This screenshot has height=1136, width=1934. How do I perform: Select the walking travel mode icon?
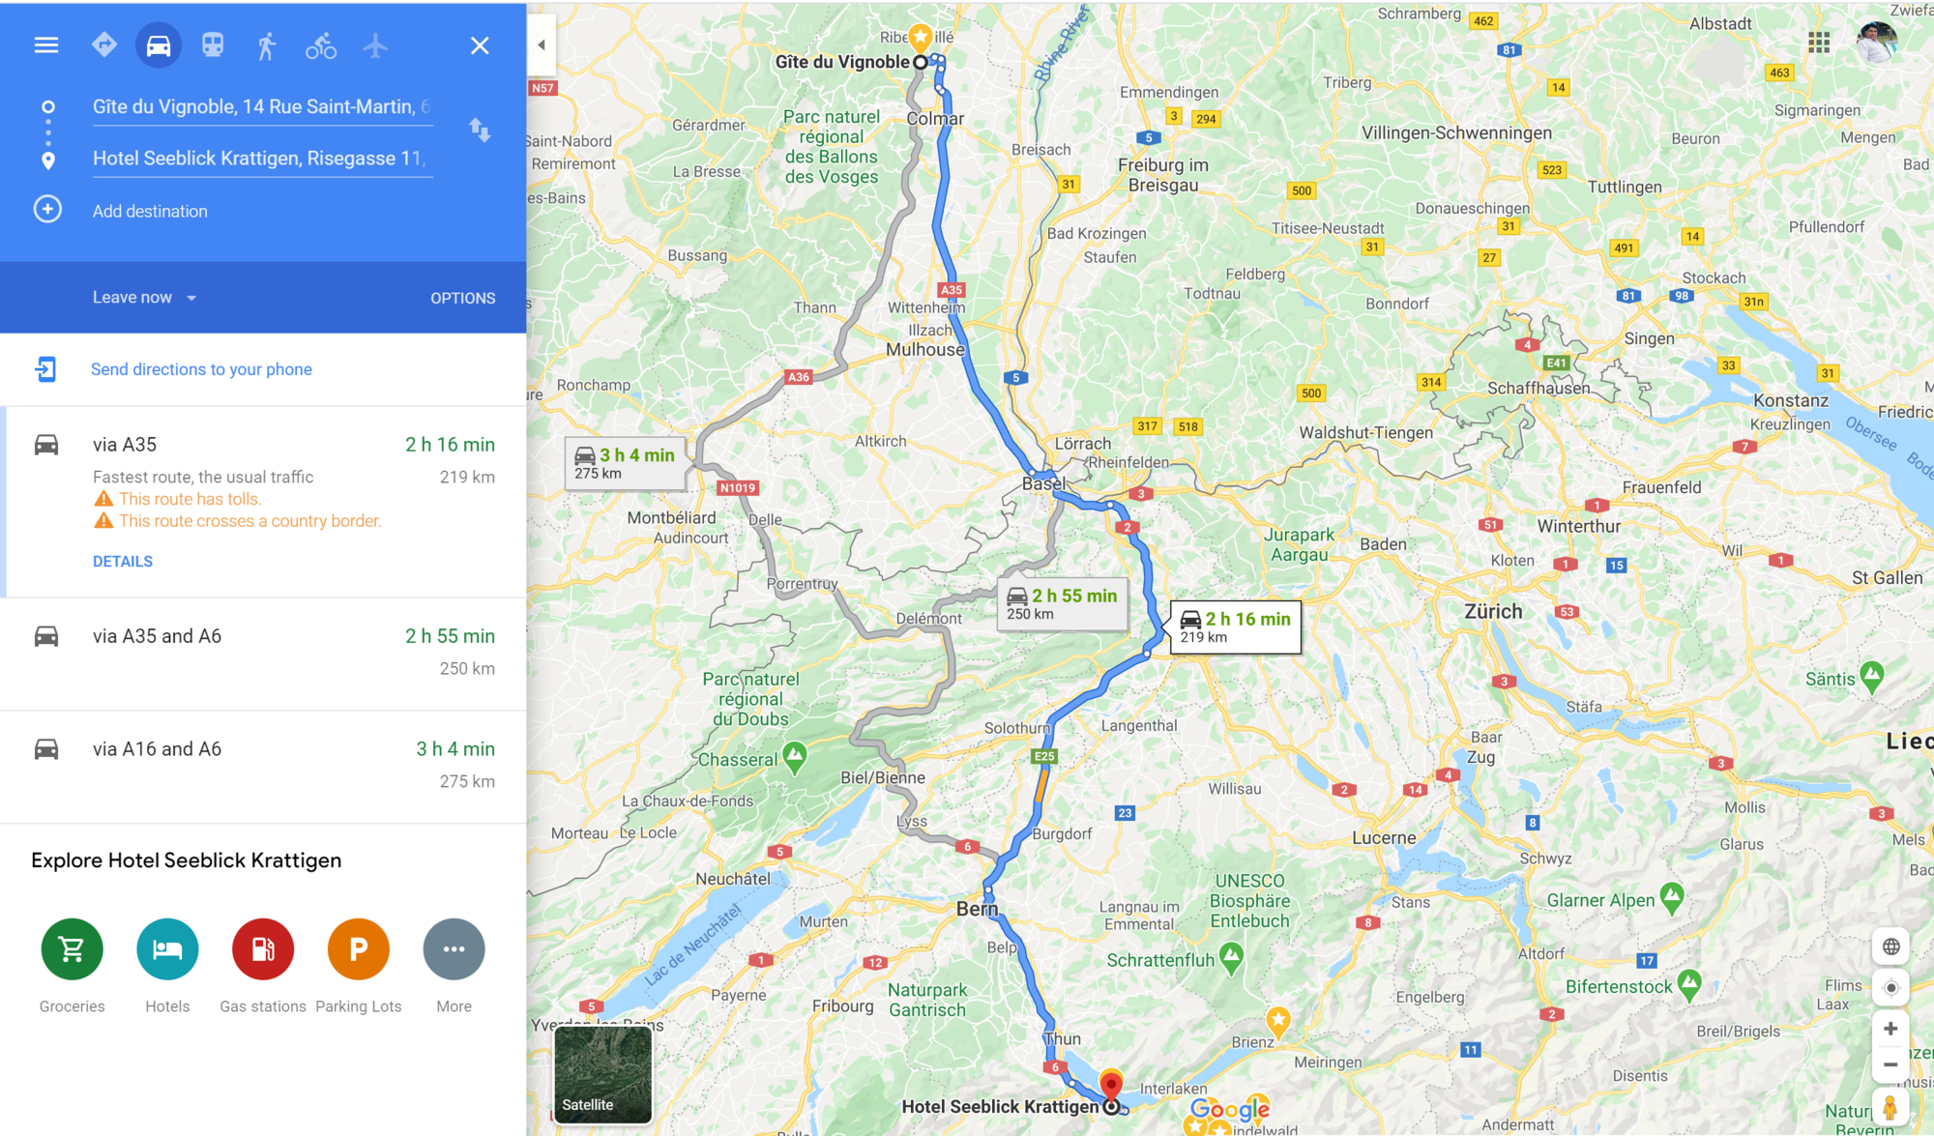point(267,45)
